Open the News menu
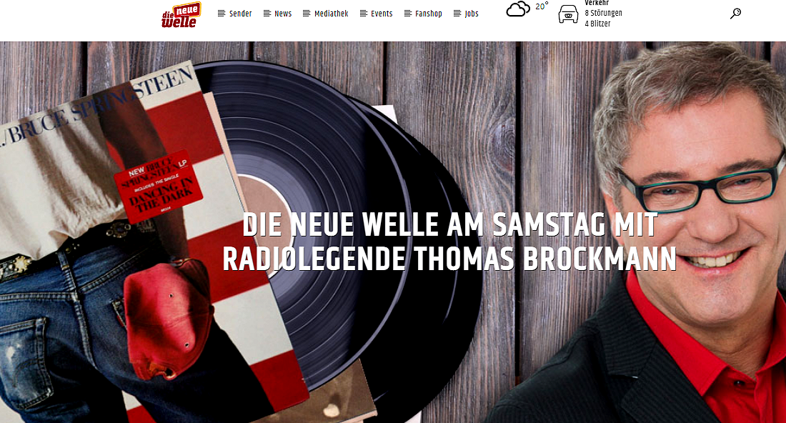Image resolution: width=786 pixels, height=423 pixels. click(283, 14)
